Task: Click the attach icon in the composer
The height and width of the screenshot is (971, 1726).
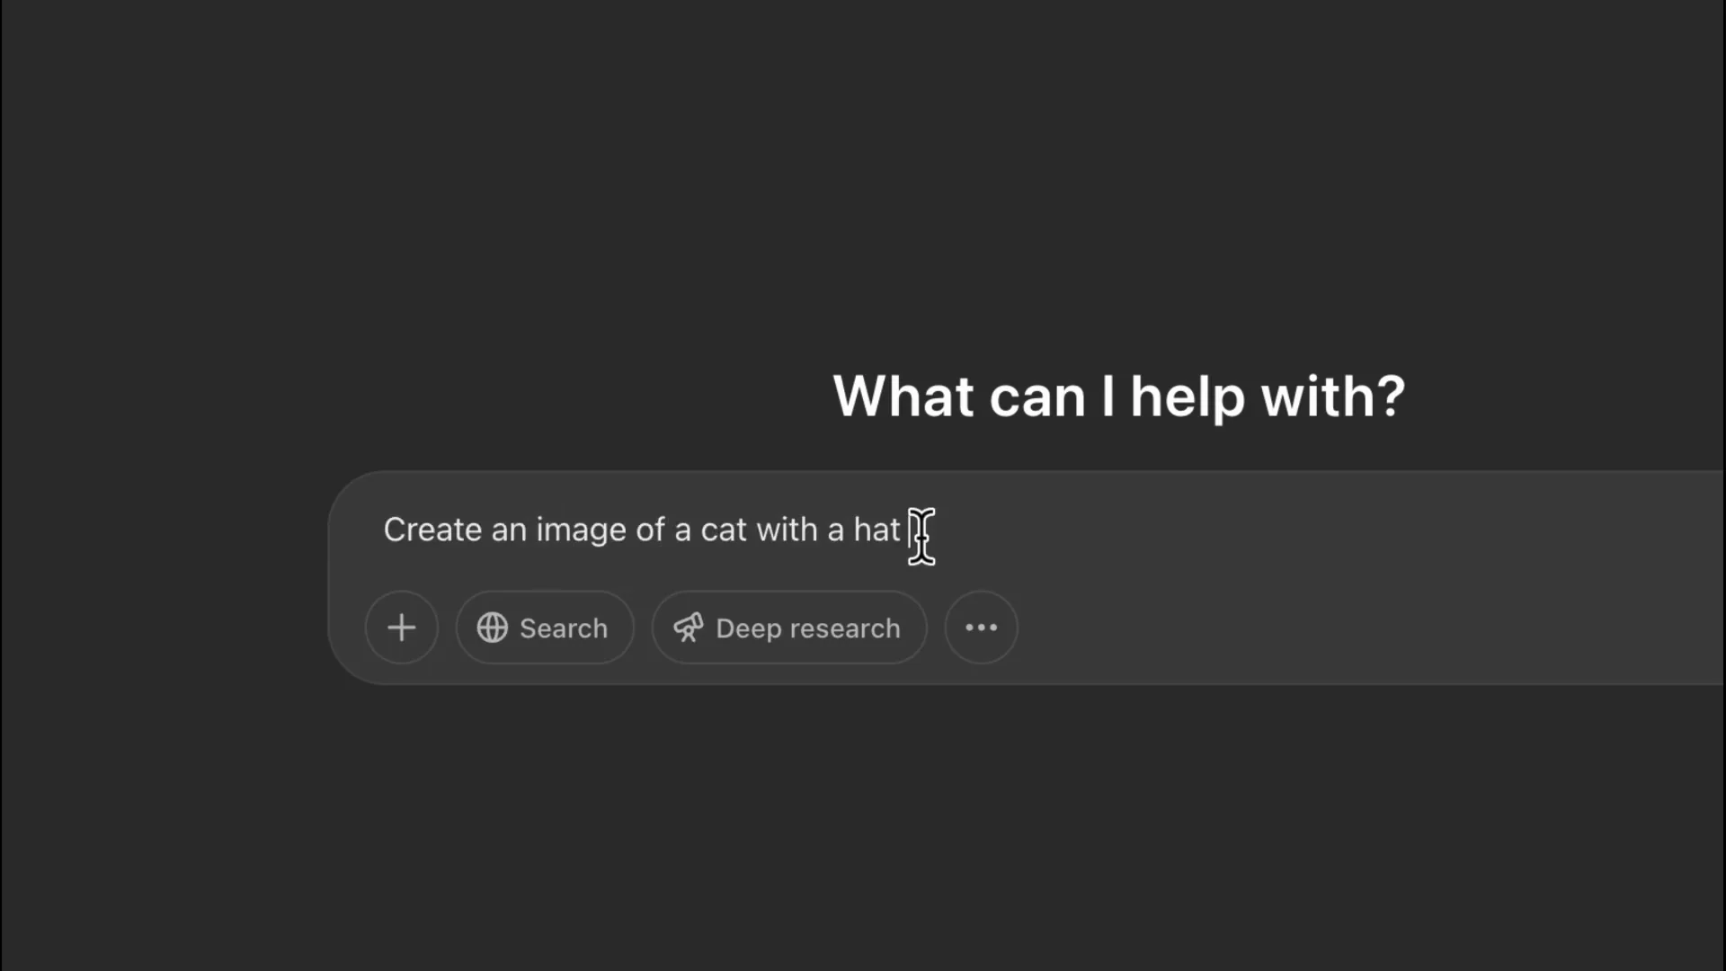Action: pos(401,628)
